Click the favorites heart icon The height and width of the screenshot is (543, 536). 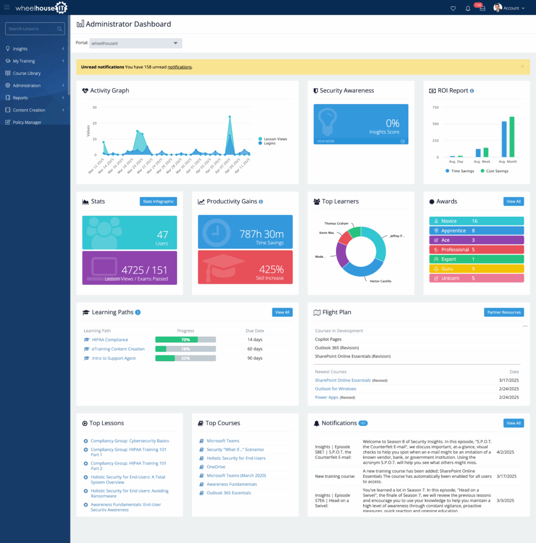point(453,8)
